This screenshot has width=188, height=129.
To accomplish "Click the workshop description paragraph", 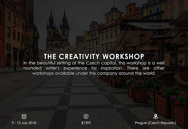I will [x=94, y=68].
